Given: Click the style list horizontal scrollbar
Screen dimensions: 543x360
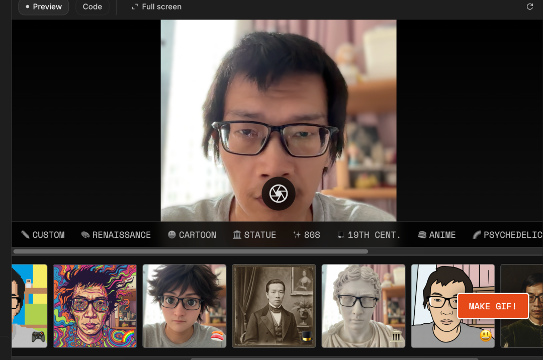Looking at the screenshot, I should (x=191, y=251).
